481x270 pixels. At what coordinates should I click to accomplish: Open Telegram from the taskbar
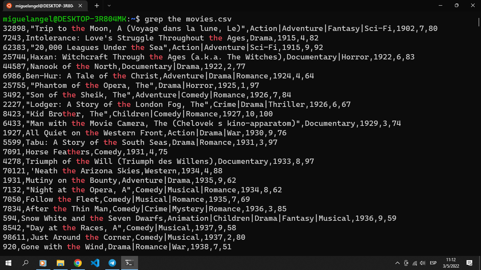point(112,263)
